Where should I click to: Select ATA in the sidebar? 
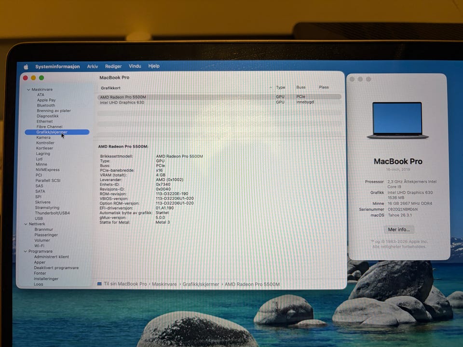point(41,95)
